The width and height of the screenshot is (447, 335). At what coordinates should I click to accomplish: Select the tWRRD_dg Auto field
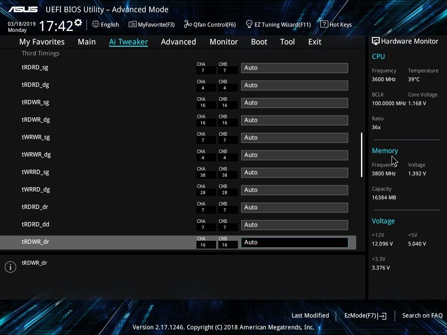coord(295,190)
